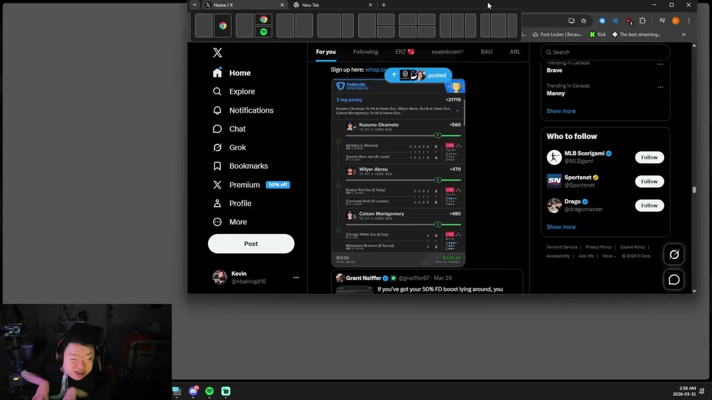712x400 pixels.
Task: Snap window to the Spotify layout zone
Action: tap(264, 32)
